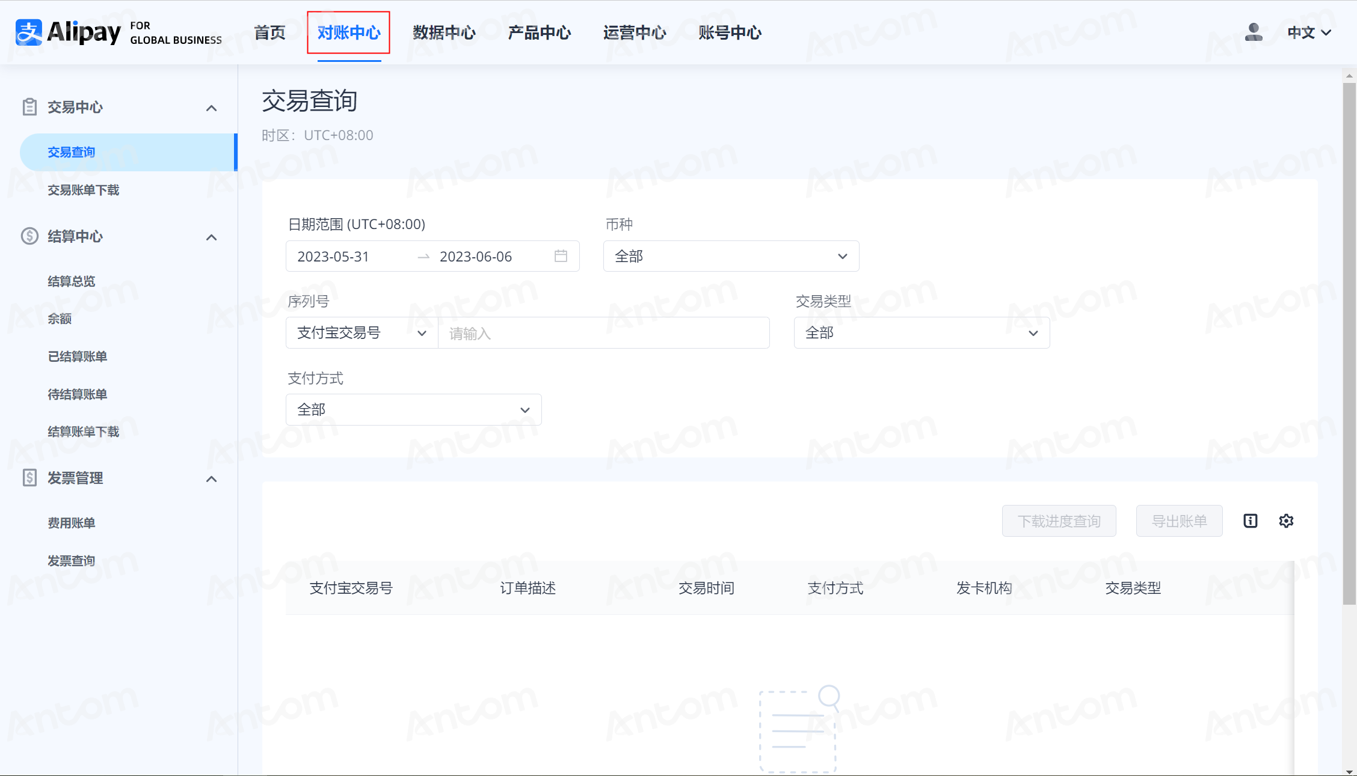Image resolution: width=1357 pixels, height=776 pixels.
Task: Open 余额 in the sidebar
Action: (60, 319)
